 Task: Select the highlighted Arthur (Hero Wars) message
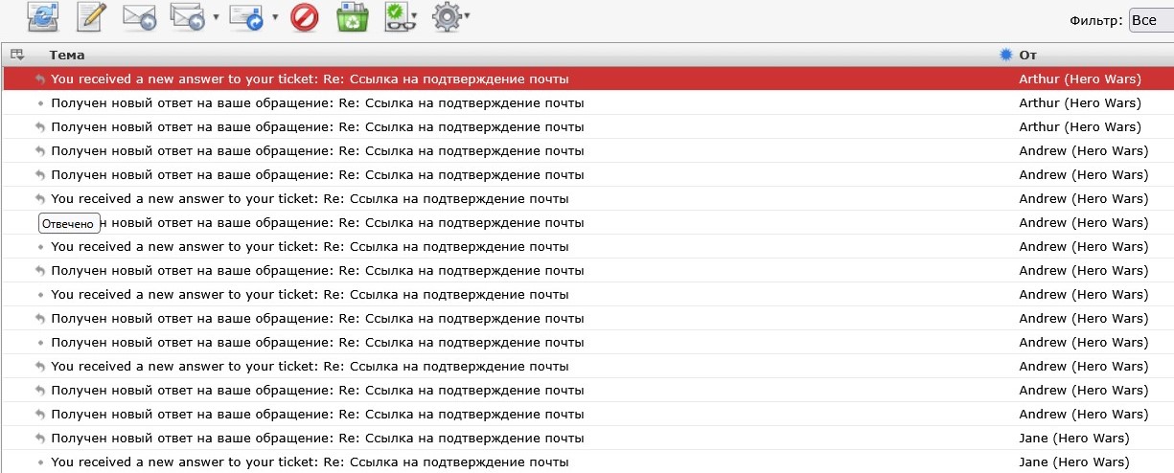coord(316,79)
